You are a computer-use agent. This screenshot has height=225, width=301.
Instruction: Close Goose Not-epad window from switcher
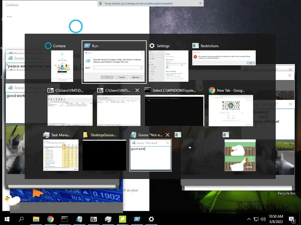point(168,135)
